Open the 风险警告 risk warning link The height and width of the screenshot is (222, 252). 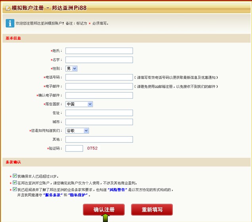pyautogui.click(x=117, y=190)
